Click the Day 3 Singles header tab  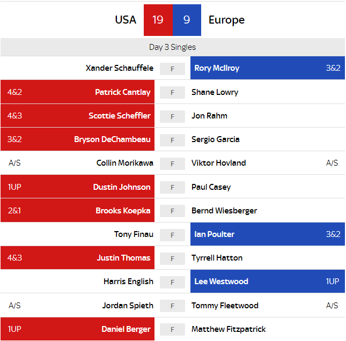tap(172, 47)
